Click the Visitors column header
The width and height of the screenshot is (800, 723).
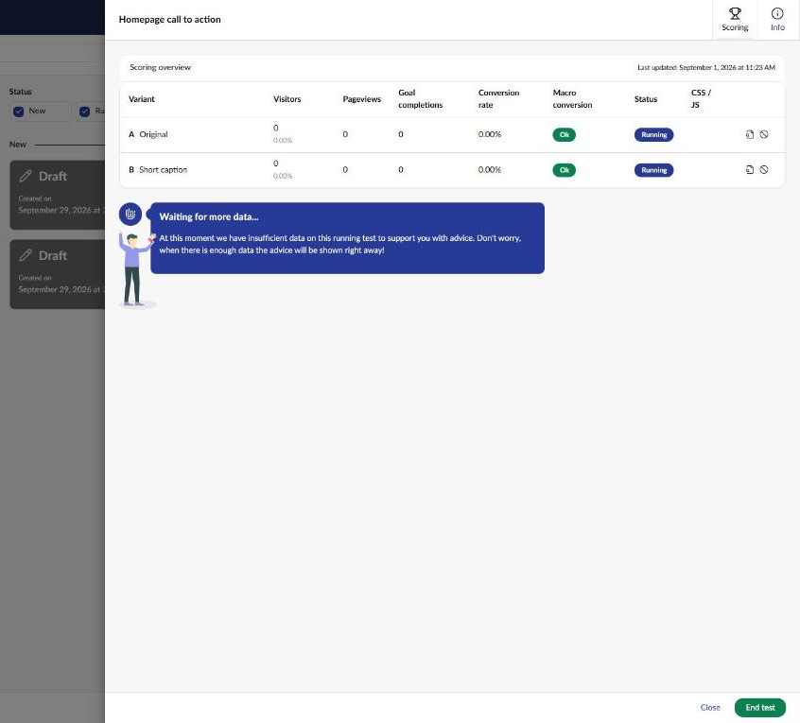(287, 99)
